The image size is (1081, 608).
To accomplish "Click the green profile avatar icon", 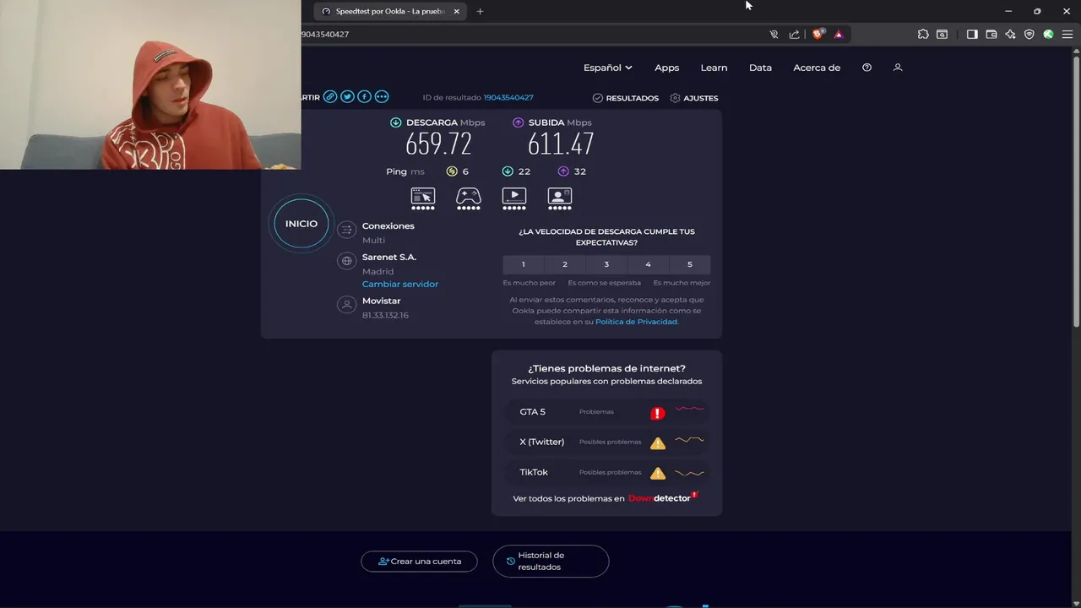I will [1048, 35].
